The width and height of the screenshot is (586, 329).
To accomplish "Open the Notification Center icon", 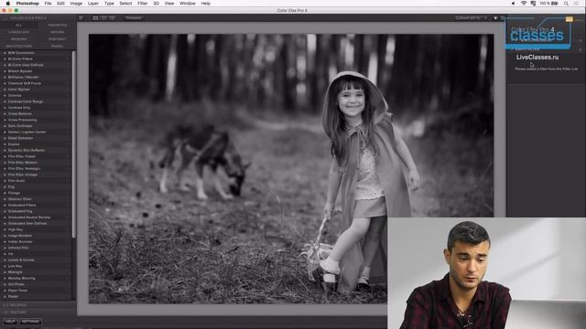I will tap(576, 4).
